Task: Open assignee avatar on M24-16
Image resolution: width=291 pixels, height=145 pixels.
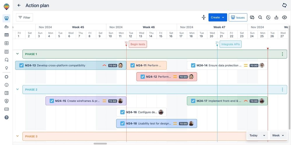Action: click(161, 112)
